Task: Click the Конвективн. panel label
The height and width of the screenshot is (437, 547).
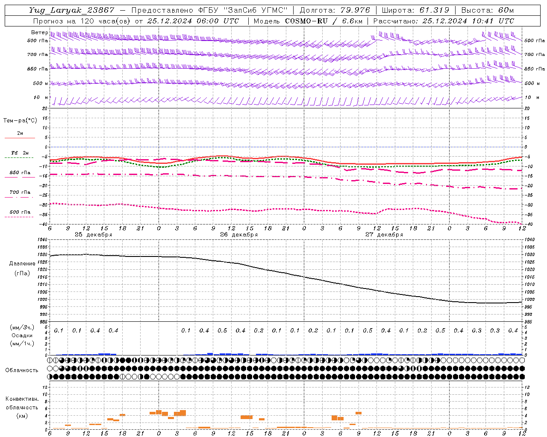Action: 22,399
